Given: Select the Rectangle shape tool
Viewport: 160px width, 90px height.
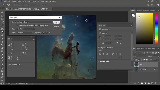Looking at the screenshot, I should coord(2,71).
